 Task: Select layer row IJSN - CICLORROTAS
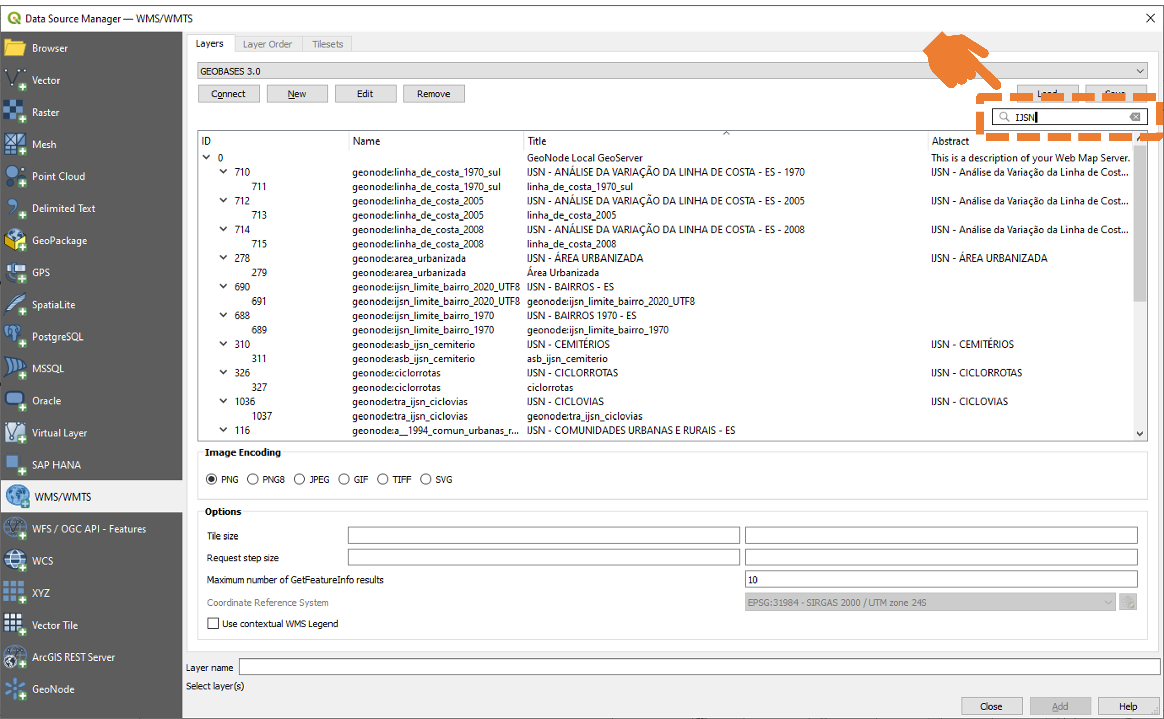[x=666, y=373]
